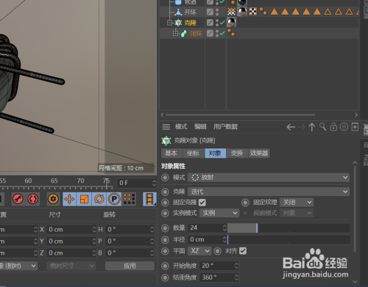The height and width of the screenshot is (287, 368).
Task: Click the film strip timeline icon
Action: tap(149, 199)
